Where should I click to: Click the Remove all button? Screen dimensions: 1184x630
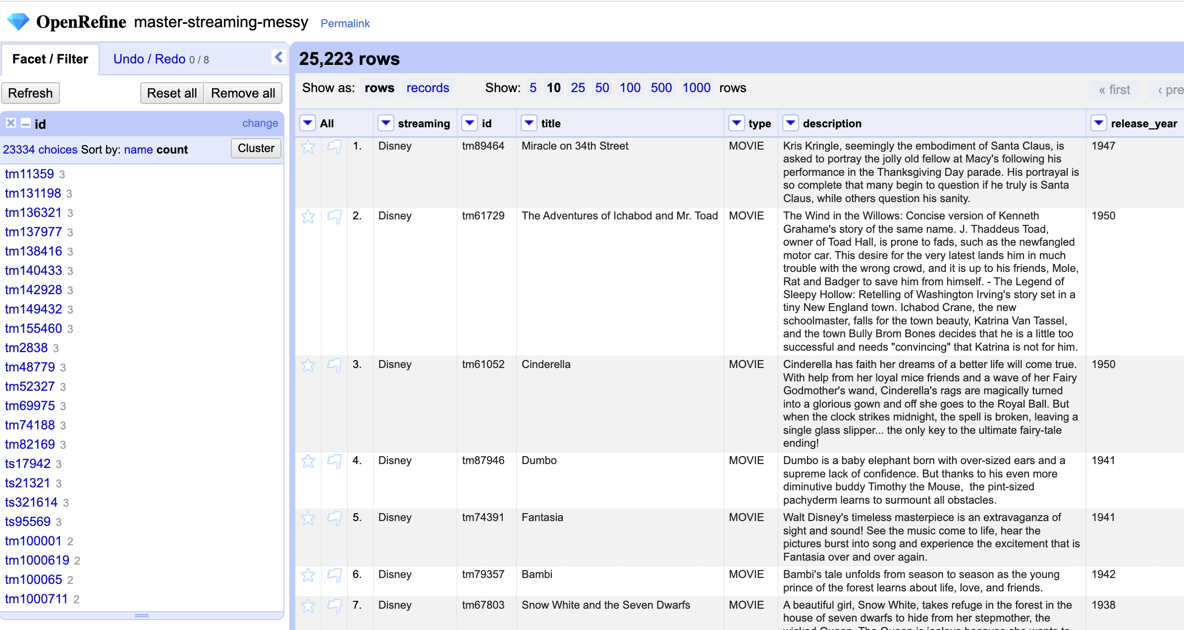243,93
